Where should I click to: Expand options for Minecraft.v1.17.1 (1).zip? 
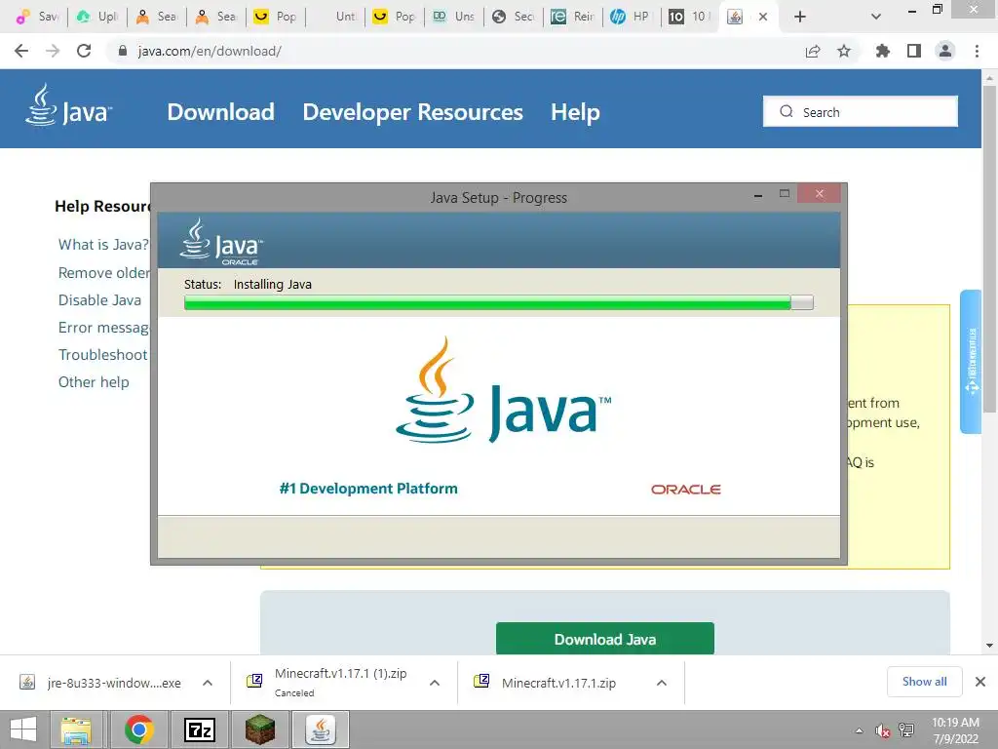coord(435,683)
